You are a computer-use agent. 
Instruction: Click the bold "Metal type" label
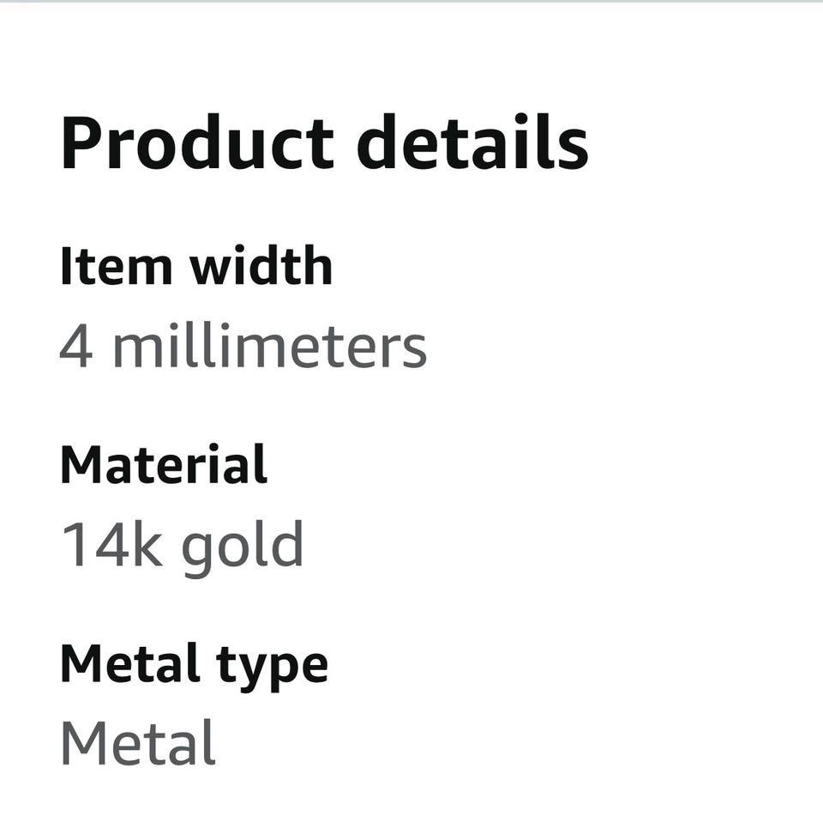194,665
